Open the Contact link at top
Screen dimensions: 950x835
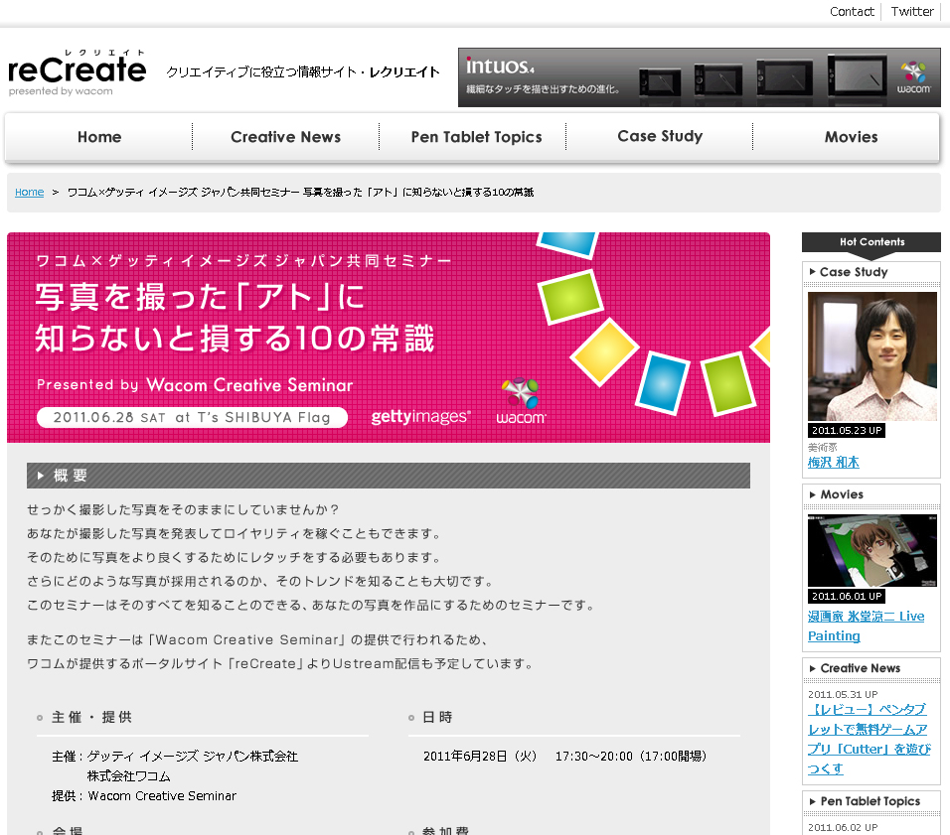[852, 12]
